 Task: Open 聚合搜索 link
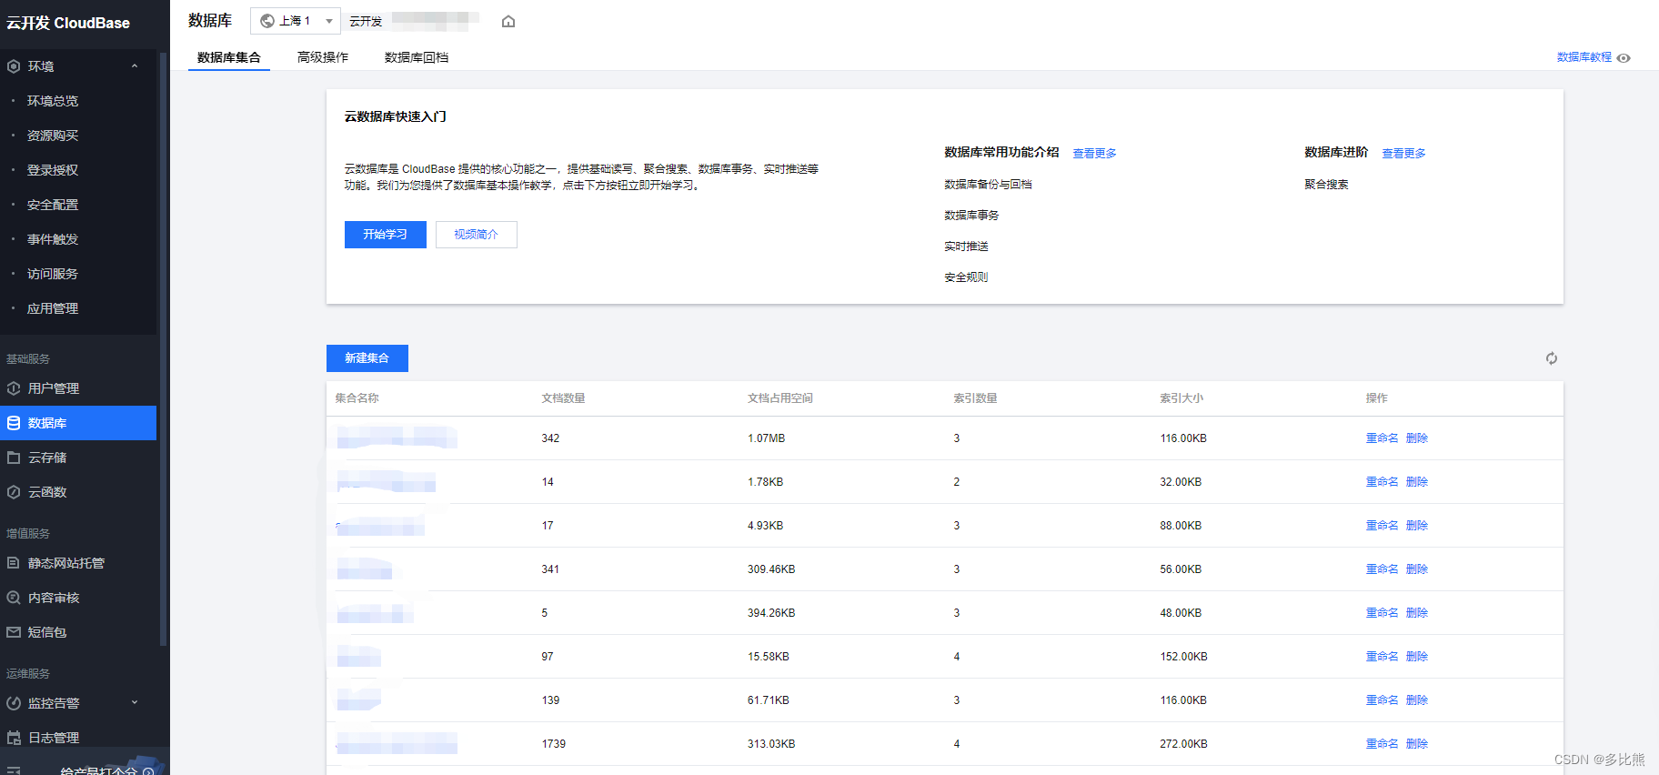[x=1326, y=185]
